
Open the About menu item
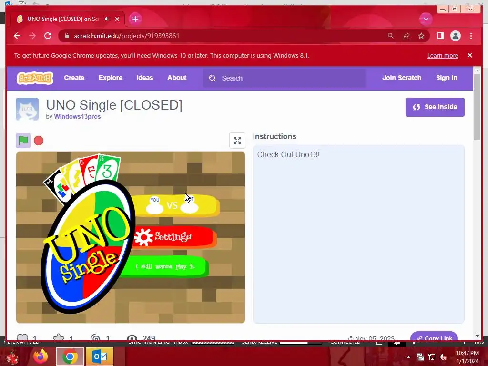point(177,78)
